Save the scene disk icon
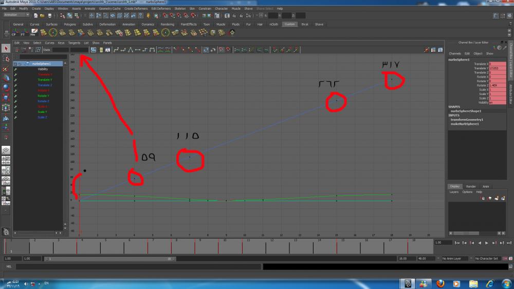The height and width of the screenshot is (289, 514). click(49, 15)
